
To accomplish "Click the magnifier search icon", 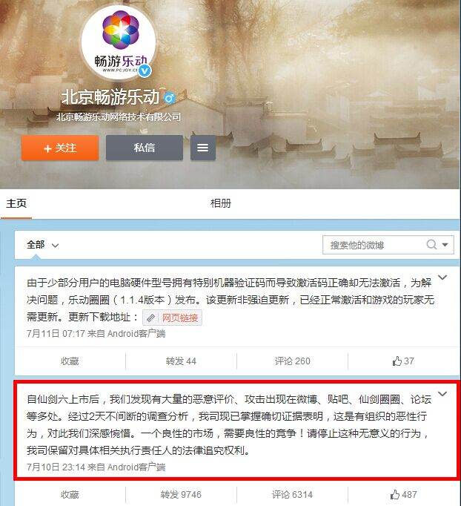I will [x=431, y=245].
